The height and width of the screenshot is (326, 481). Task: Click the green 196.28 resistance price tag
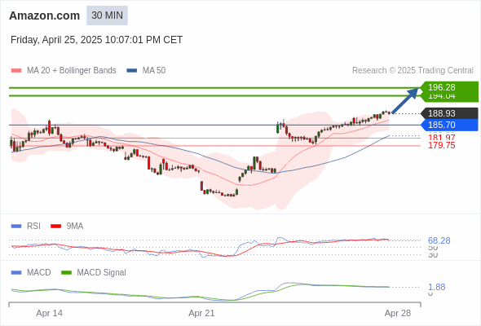(449, 87)
